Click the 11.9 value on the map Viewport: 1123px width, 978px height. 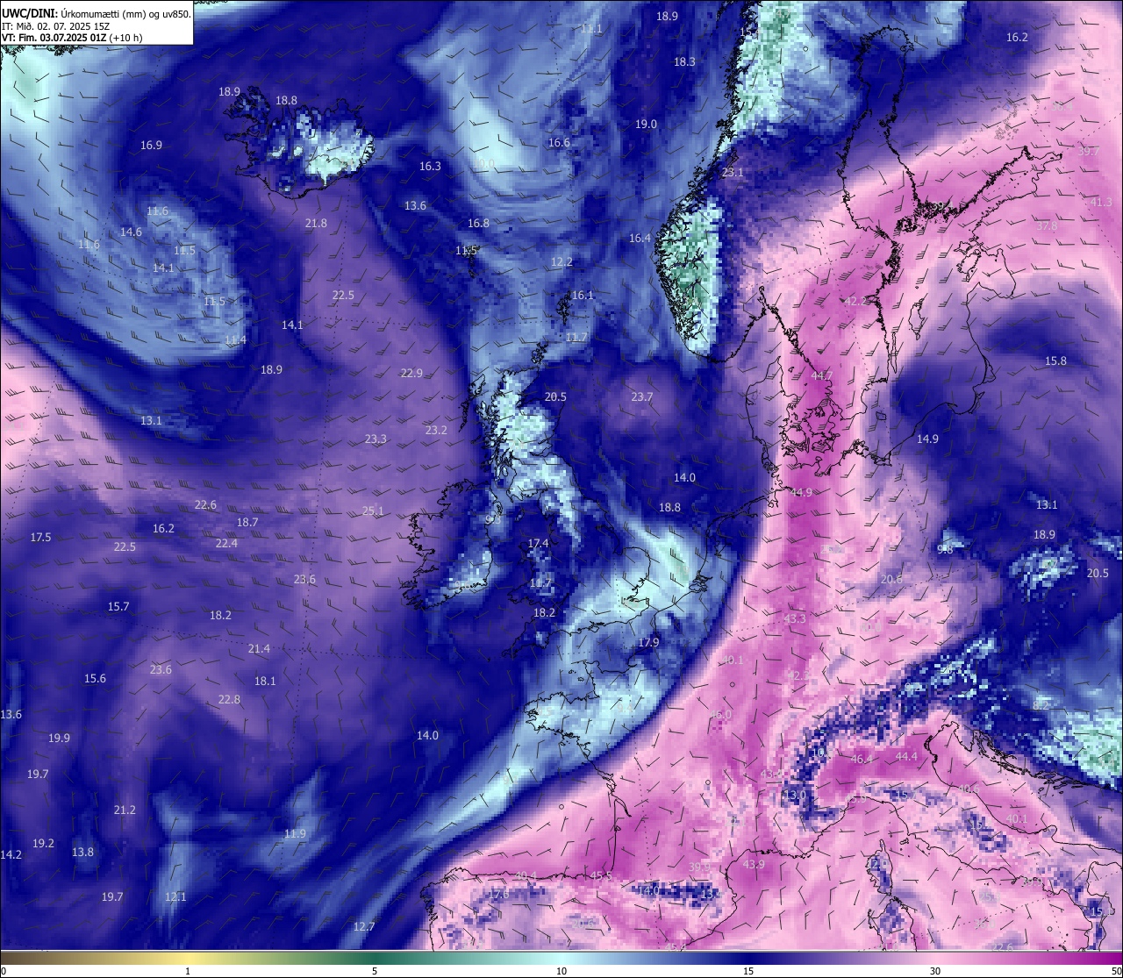click(295, 833)
